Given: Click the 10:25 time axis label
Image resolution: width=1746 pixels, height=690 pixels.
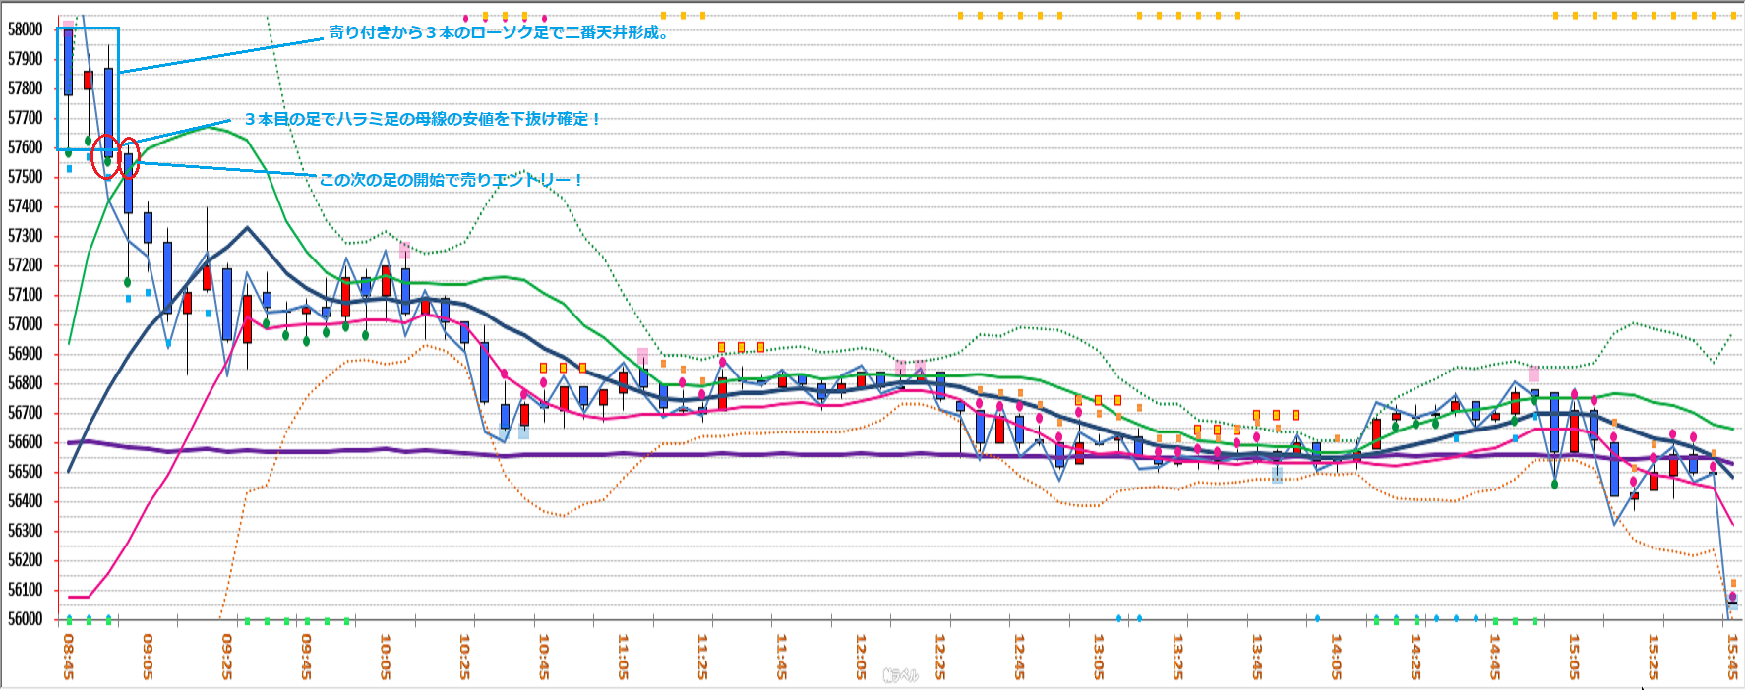Looking at the screenshot, I should coord(464,656).
